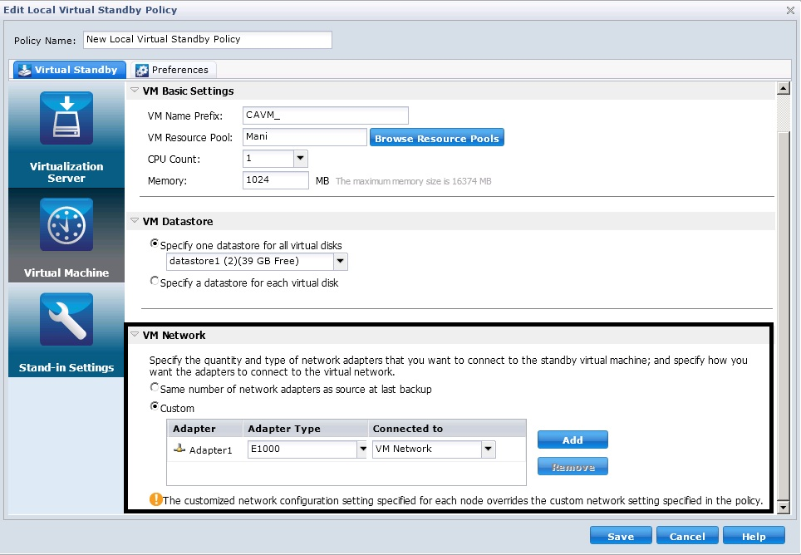Click the Policy Name input field
Viewport: 801px width, 555px height.
[208, 40]
